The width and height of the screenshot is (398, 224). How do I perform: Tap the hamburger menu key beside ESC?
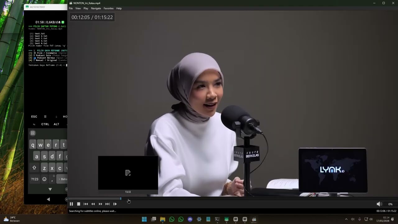45,117
